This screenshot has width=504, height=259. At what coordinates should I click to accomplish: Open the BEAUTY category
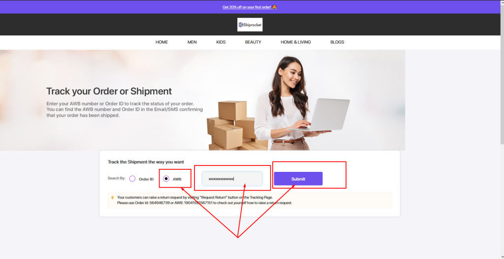(253, 42)
